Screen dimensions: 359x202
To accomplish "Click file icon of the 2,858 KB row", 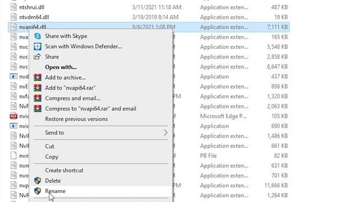I will tap(13, 57).
